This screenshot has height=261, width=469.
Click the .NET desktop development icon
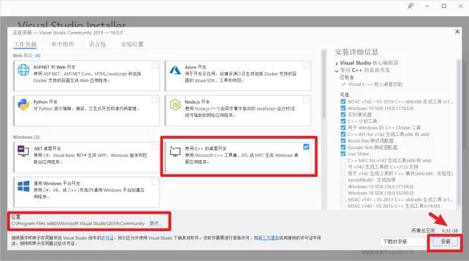tap(23, 151)
